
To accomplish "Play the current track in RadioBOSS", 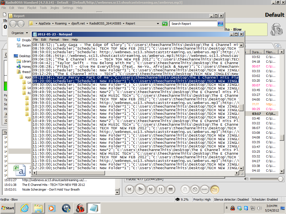I will tap(140, 189).
